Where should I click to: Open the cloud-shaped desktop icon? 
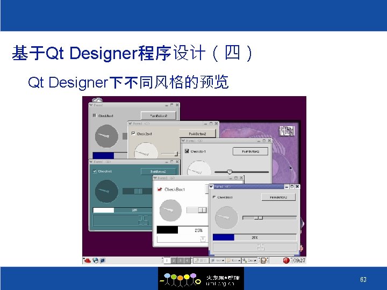pyautogui.click(x=97, y=100)
